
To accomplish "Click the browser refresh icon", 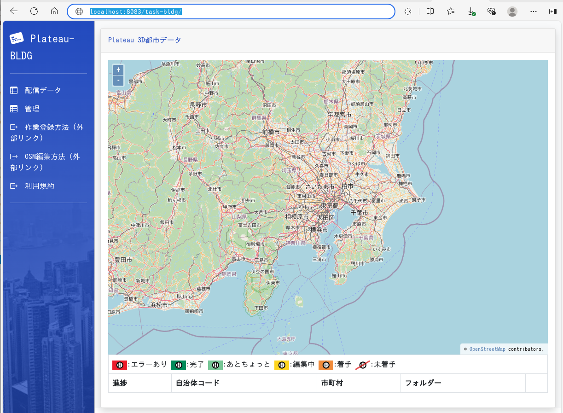I will pos(34,12).
